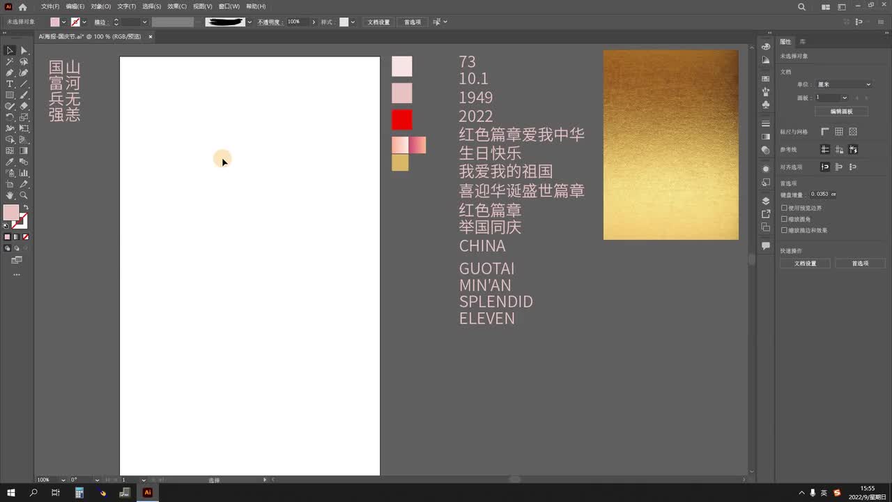This screenshot has width=892, height=502.
Task: Click 首选项 in the top control bar
Action: [x=413, y=22]
